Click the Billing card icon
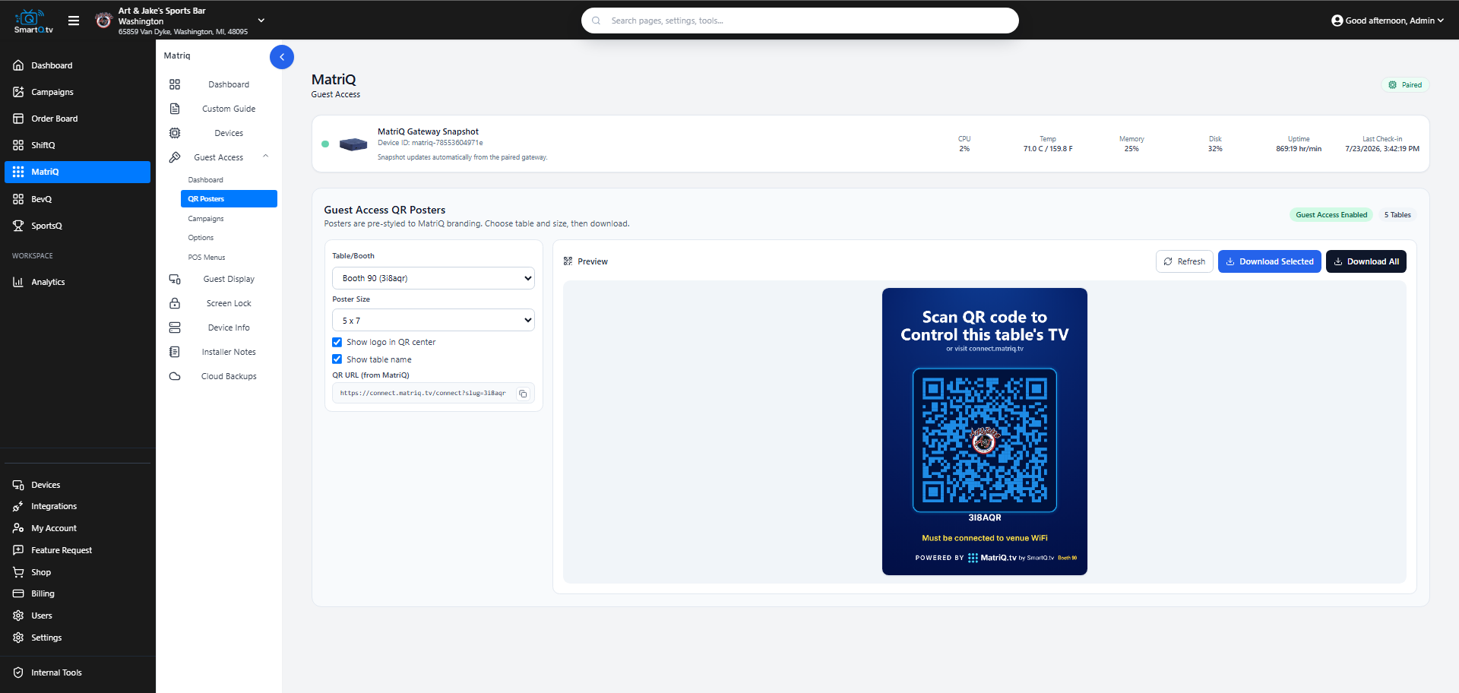 click(x=18, y=593)
